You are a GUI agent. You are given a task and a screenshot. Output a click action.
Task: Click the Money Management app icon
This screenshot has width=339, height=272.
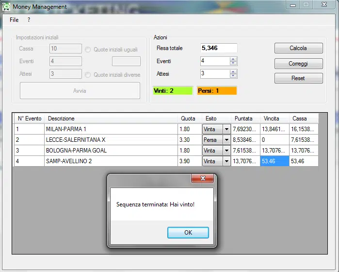6,6
